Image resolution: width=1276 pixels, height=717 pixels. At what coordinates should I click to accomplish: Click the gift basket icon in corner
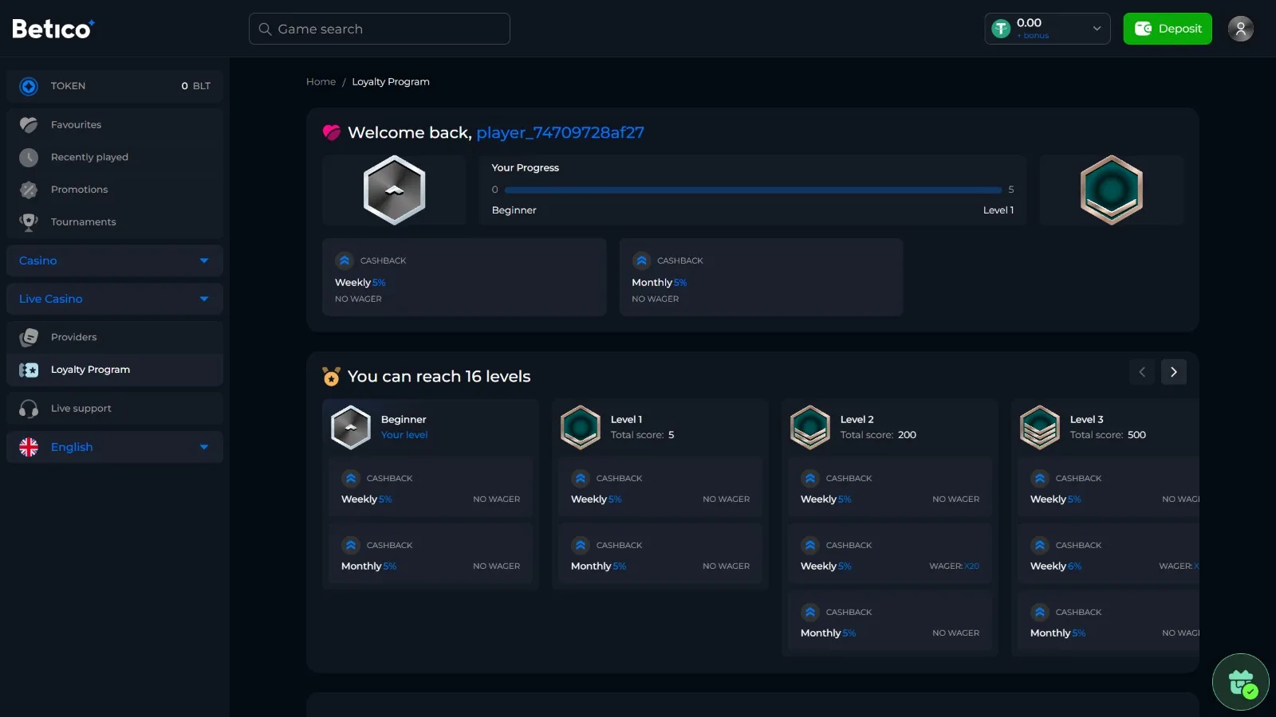[x=1241, y=682]
